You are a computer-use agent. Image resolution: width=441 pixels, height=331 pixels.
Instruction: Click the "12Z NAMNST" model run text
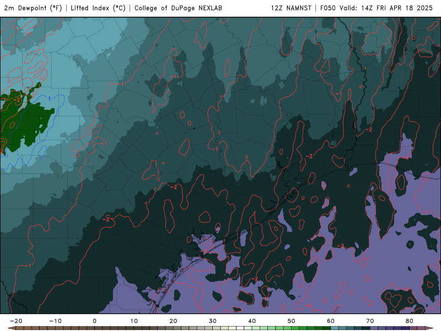click(x=291, y=8)
